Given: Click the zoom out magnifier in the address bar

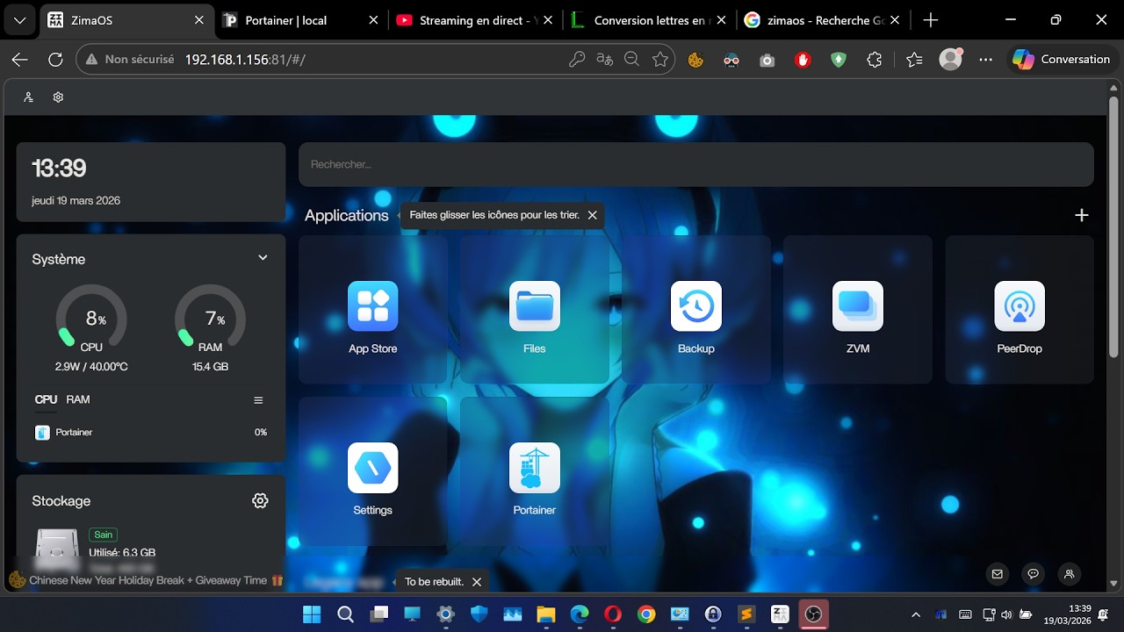Looking at the screenshot, I should (631, 60).
